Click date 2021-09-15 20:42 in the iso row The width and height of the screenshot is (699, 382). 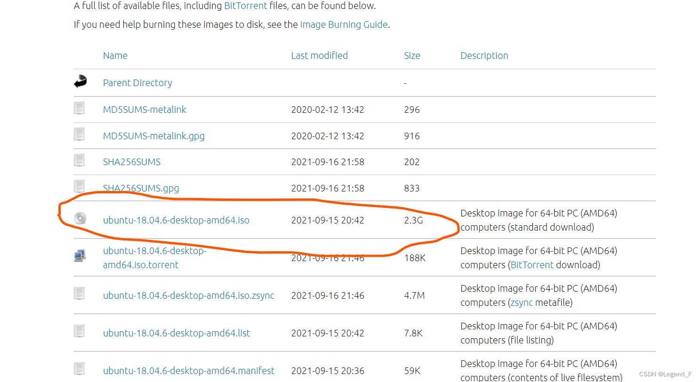[x=328, y=220]
